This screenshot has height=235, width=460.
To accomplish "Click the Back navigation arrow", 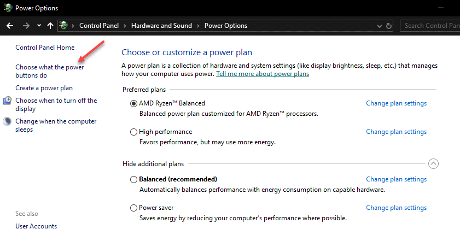I will click(x=9, y=26).
